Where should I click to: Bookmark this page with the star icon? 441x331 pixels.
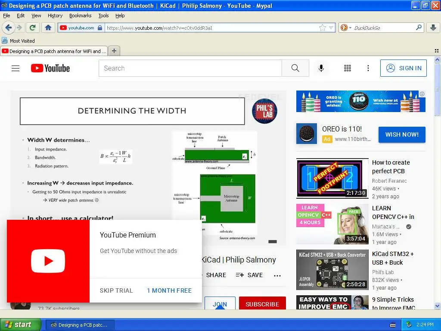click(322, 28)
